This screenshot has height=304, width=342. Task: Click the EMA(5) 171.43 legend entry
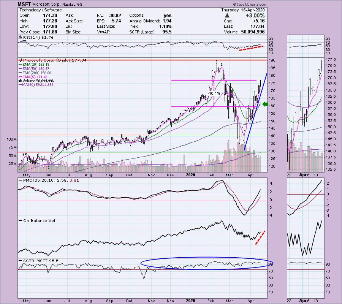coord(33,77)
